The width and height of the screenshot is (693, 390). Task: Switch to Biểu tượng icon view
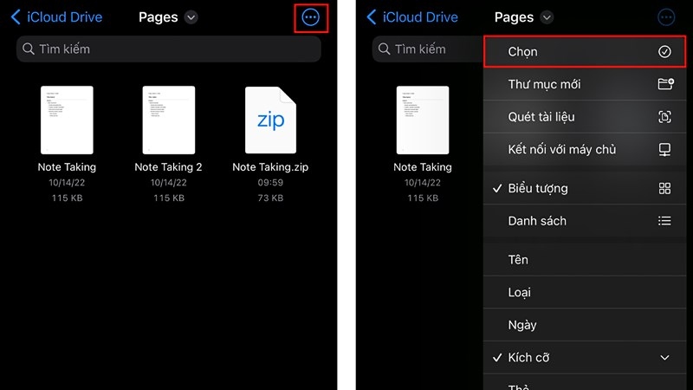(x=585, y=188)
